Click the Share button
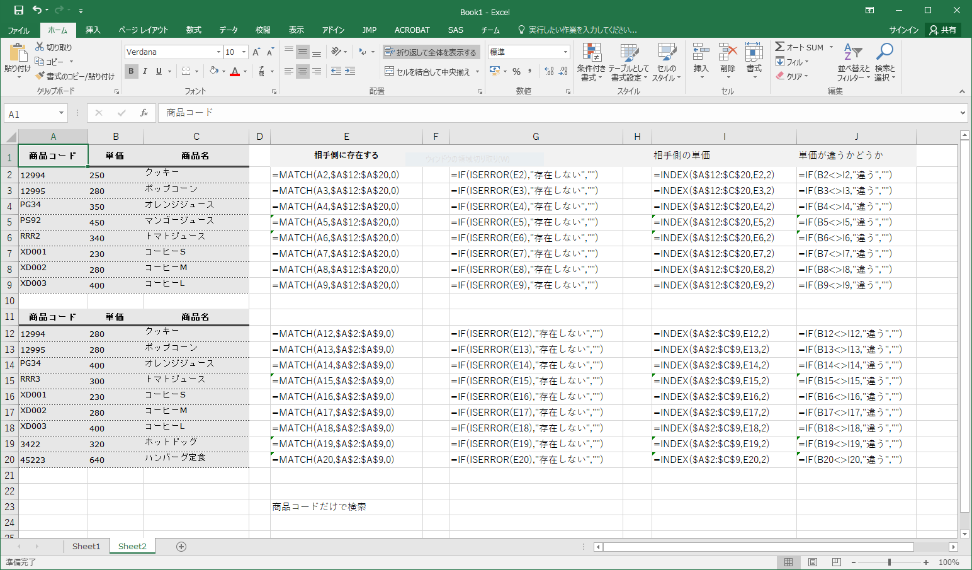 (942, 30)
